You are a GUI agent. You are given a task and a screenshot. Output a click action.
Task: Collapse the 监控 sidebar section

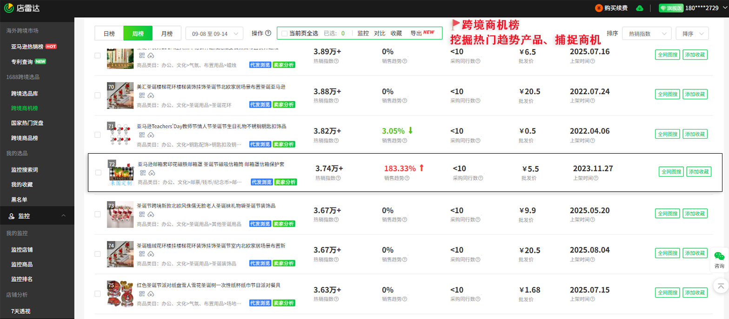[x=63, y=216]
